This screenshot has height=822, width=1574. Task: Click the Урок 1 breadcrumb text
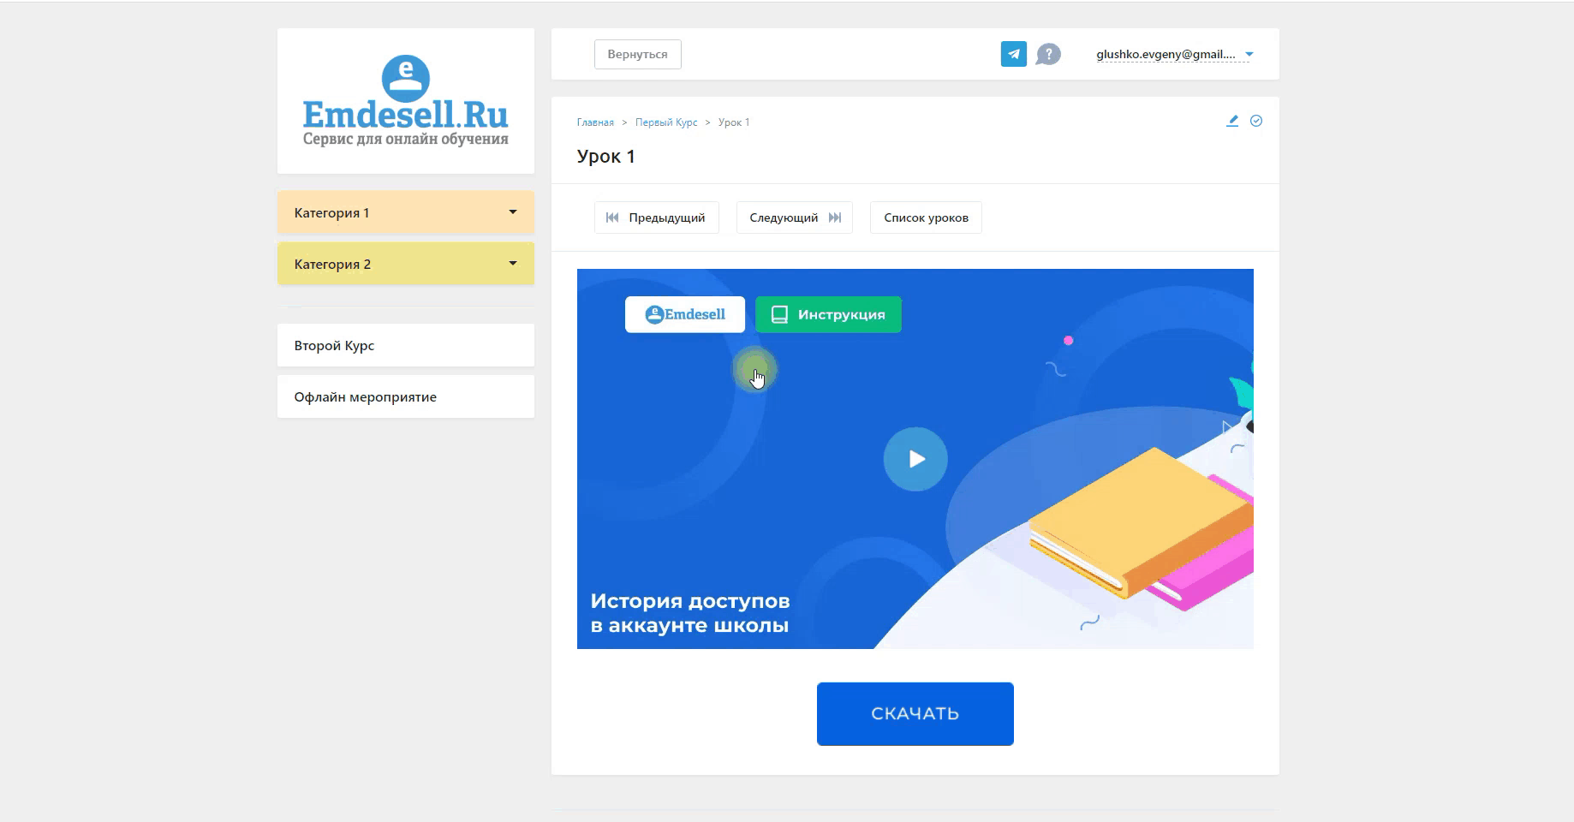(x=734, y=122)
